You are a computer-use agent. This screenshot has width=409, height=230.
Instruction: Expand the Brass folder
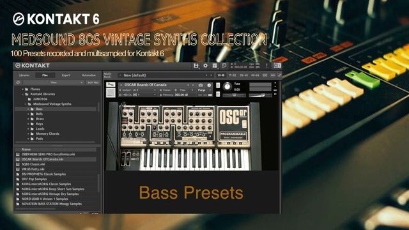pyautogui.click(x=28, y=119)
